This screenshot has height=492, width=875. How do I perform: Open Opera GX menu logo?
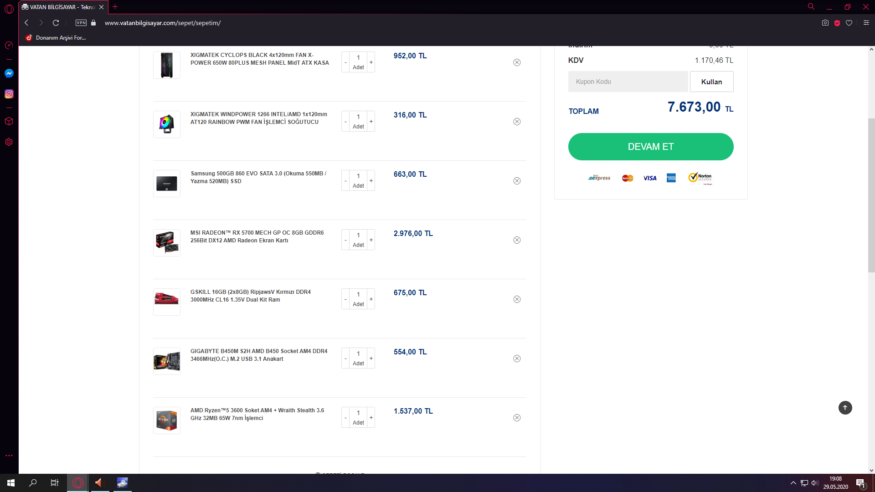click(9, 9)
